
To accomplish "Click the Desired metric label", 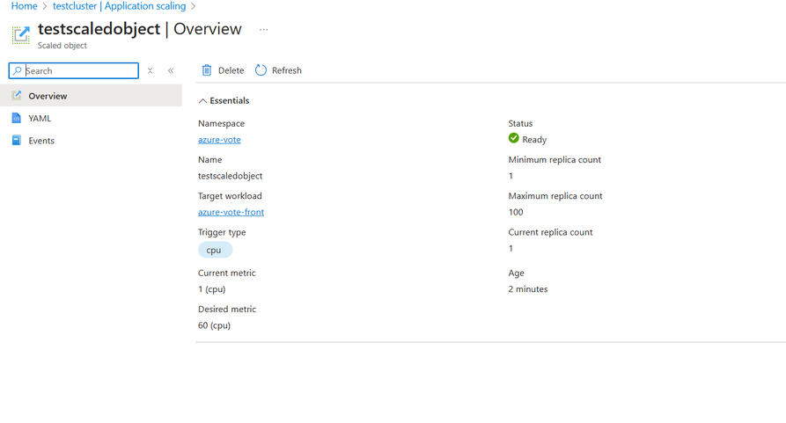I will tap(227, 309).
